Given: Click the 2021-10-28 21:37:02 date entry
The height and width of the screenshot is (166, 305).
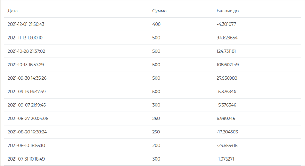Looking at the screenshot, I should coord(26,51).
